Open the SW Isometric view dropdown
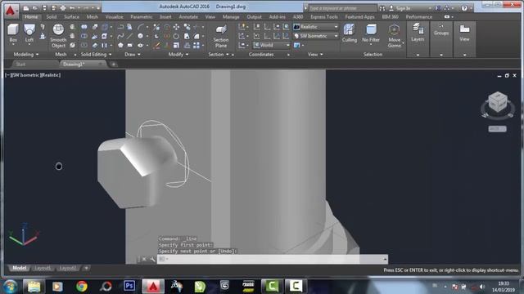The width and height of the screenshot is (524, 294). point(316,36)
